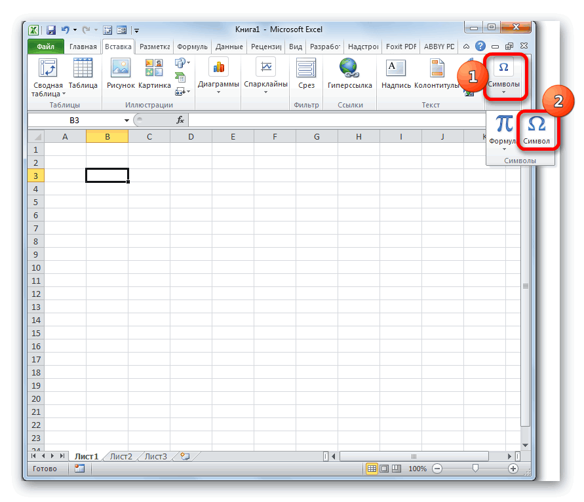
Task: Click the active cell B3
Action: click(107, 176)
